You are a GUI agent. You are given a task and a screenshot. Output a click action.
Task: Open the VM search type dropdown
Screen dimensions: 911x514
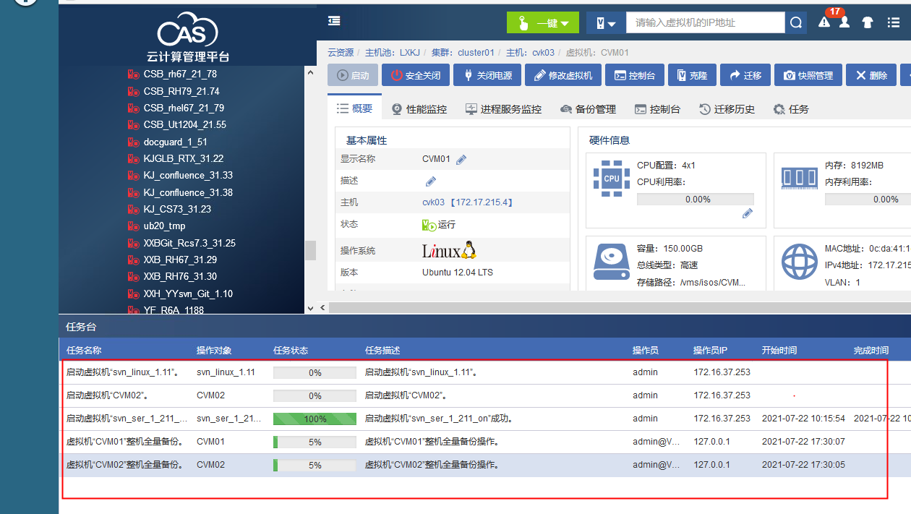click(x=606, y=23)
